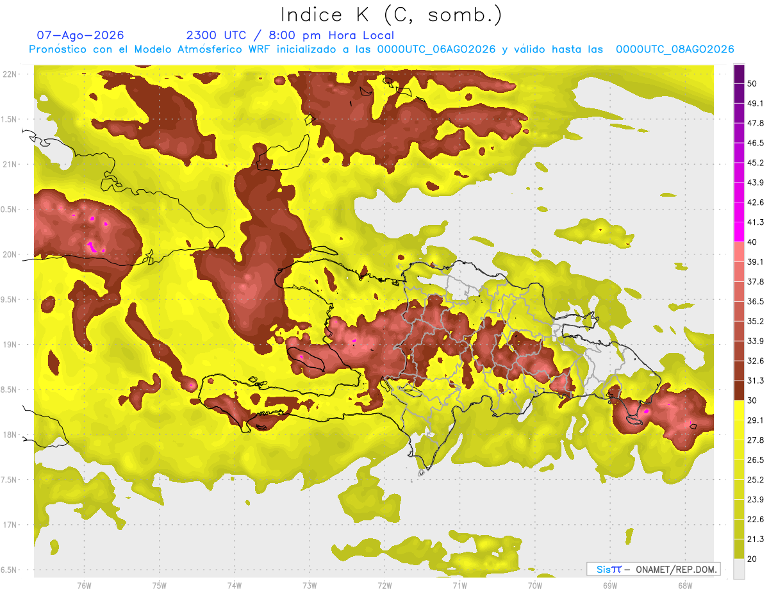Select the date text "07-Ago-2026"
The image size is (769, 594).
coord(80,35)
